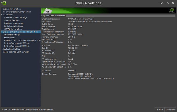This screenshot has width=177, height=112.
Task: Click the Hilfe help button
Action: tap(160, 110)
